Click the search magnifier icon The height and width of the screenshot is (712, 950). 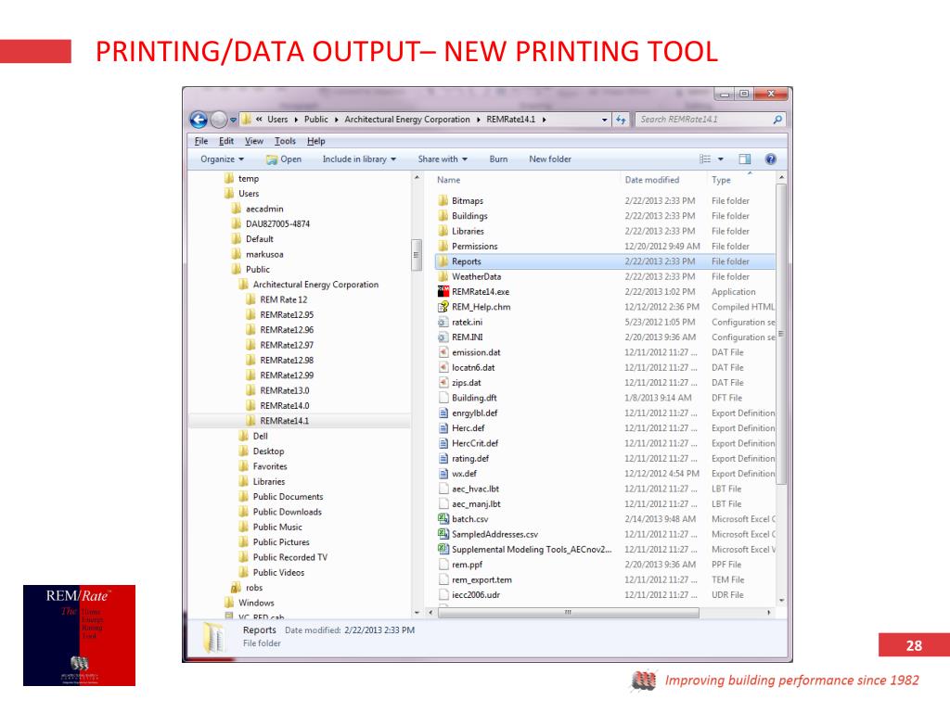(x=777, y=120)
